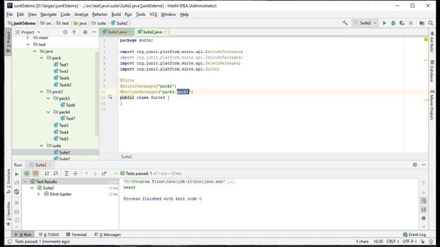Hide the Project tool window

click(x=94, y=32)
